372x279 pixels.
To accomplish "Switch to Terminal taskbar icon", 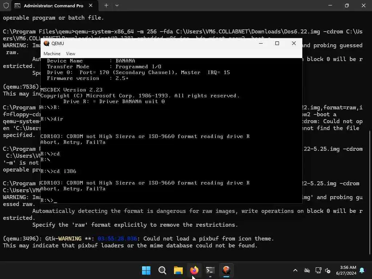I will [x=210, y=270].
